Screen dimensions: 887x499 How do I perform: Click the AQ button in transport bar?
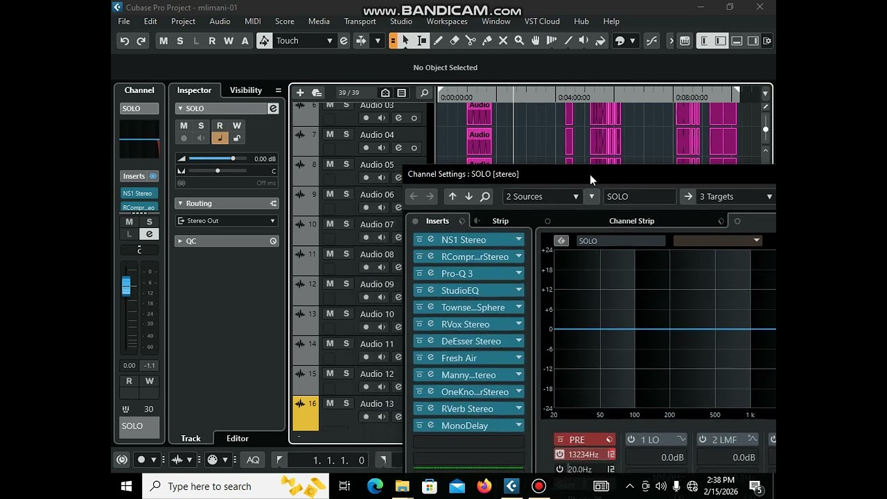253,460
